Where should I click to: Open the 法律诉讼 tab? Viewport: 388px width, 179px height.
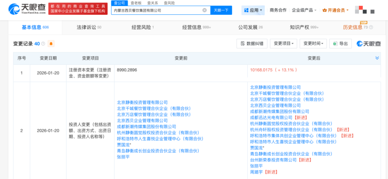(89, 27)
